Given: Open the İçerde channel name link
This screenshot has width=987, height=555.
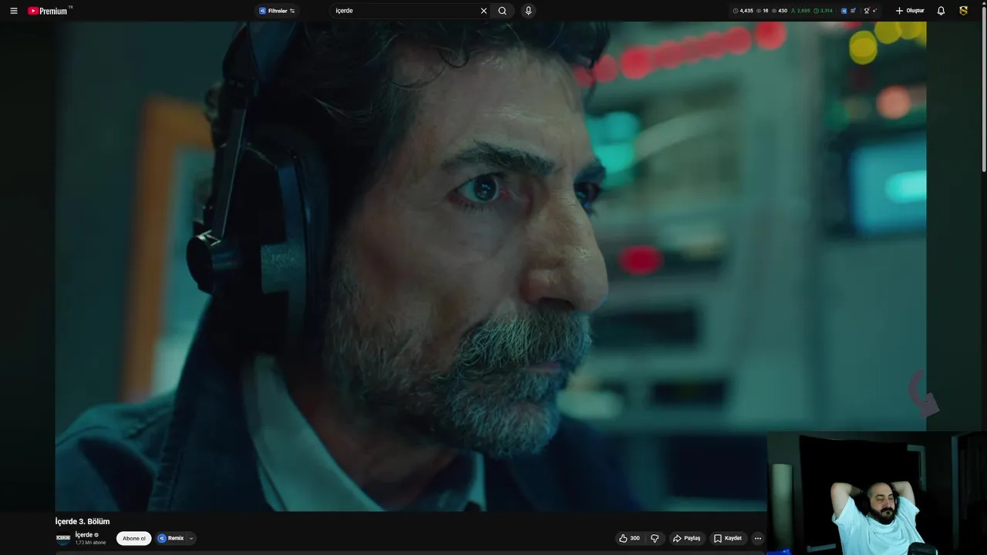Looking at the screenshot, I should click(84, 535).
